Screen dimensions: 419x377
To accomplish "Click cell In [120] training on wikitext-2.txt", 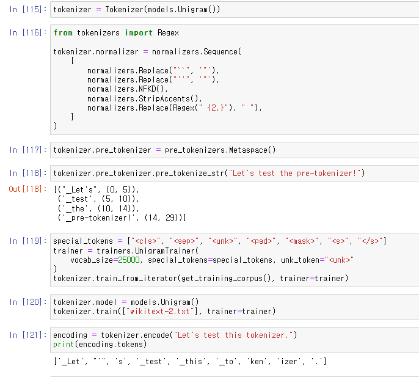I will pyautogui.click(x=235, y=307).
